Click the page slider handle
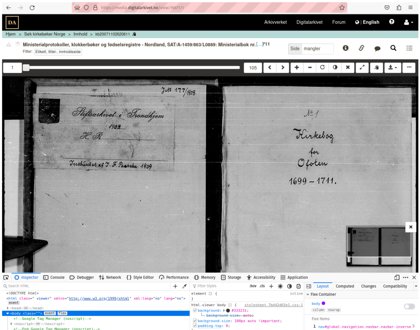 [26, 67]
